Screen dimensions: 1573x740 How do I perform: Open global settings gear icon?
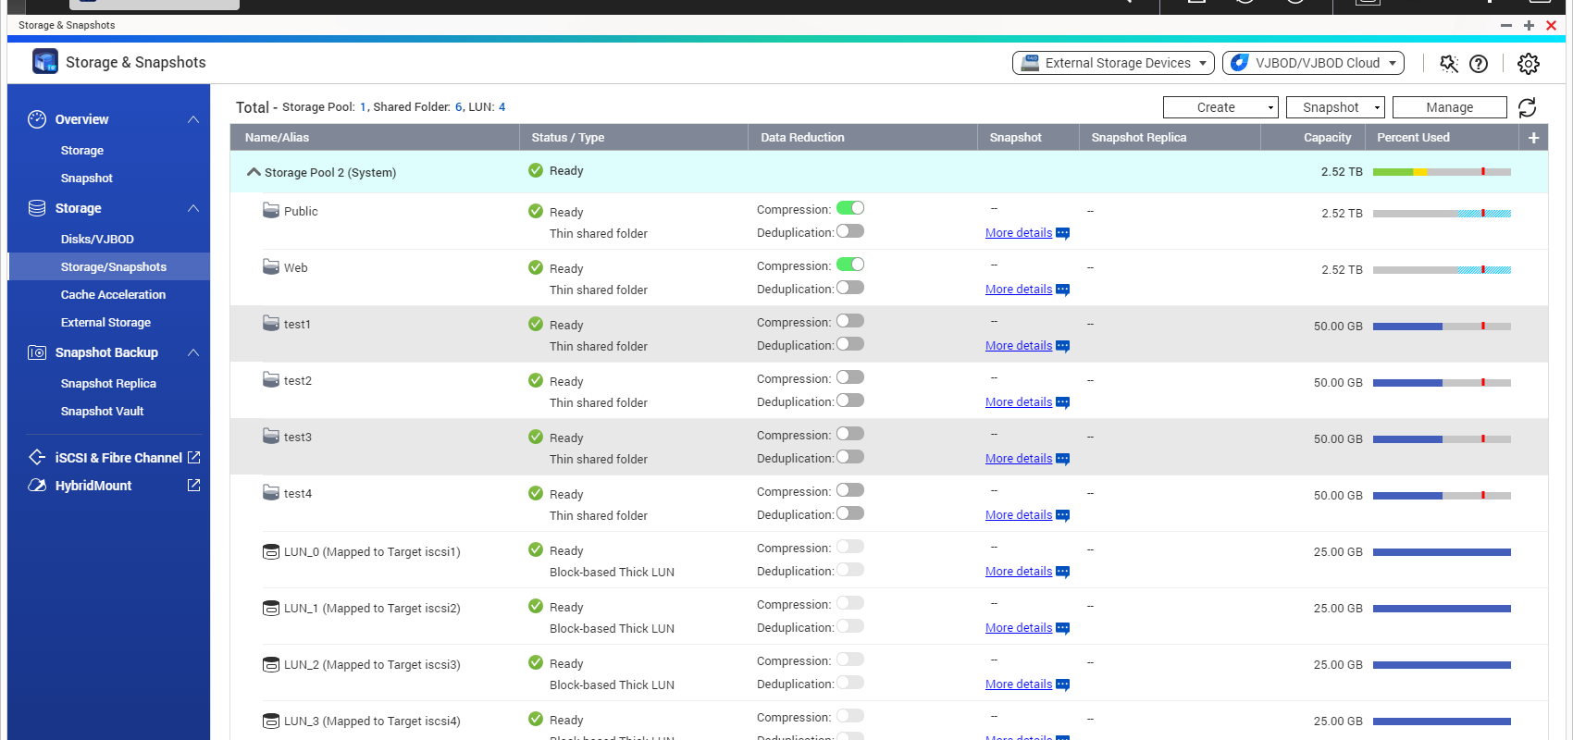tap(1529, 63)
